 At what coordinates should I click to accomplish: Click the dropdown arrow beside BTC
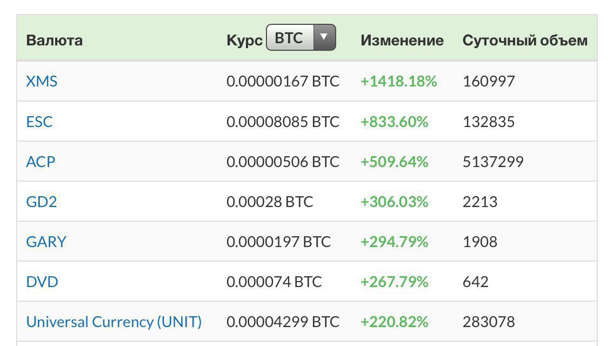tap(324, 37)
